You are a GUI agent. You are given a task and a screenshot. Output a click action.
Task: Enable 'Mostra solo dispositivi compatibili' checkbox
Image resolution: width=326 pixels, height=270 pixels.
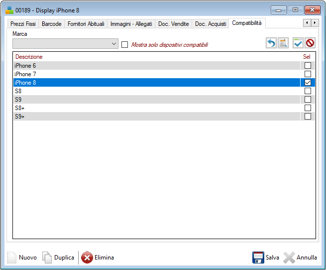[125, 45]
